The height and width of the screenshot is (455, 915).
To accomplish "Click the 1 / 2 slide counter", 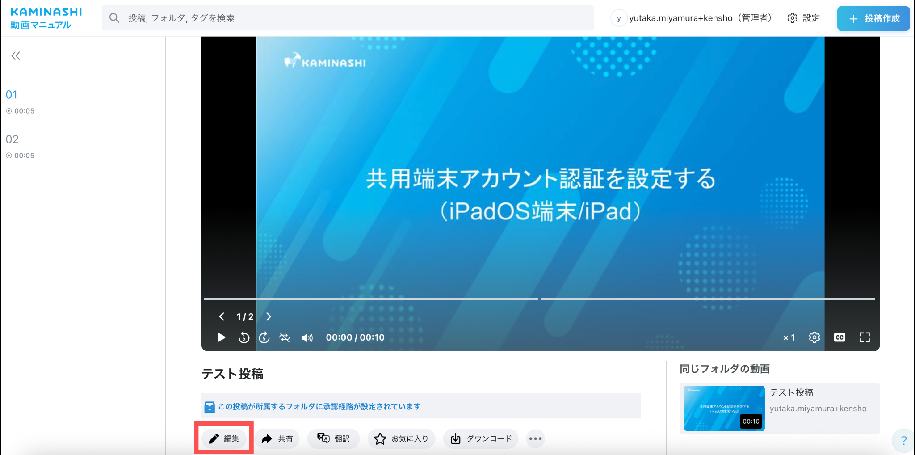I will click(x=245, y=316).
